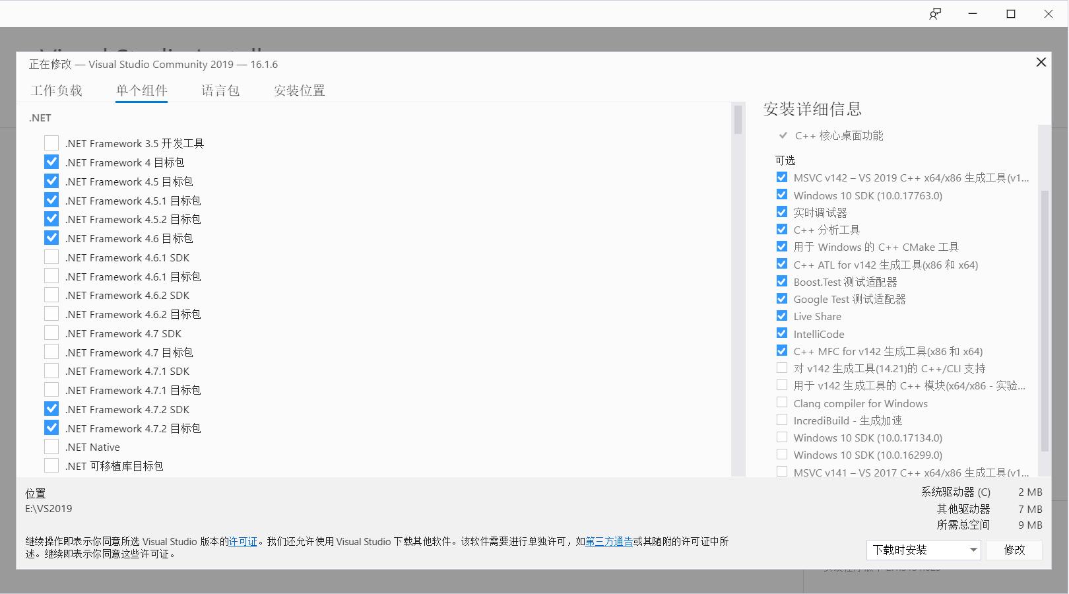Uncheck MSVC v142 VS 2019 build tools
The height and width of the screenshot is (594, 1069).
click(782, 178)
